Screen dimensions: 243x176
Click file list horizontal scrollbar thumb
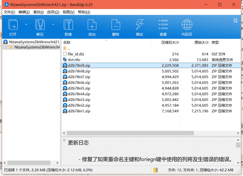130,133
